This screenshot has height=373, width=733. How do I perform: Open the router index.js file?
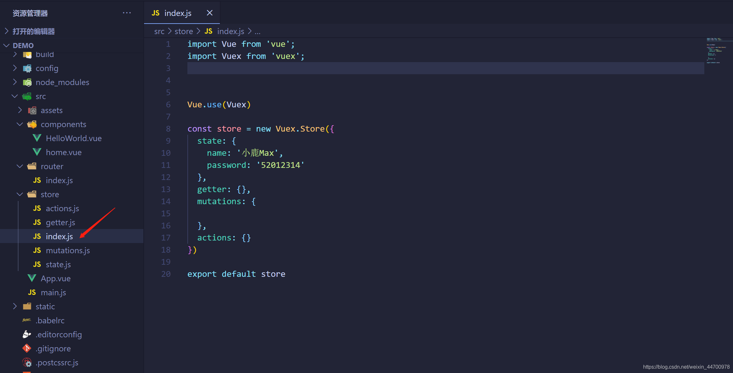click(59, 180)
